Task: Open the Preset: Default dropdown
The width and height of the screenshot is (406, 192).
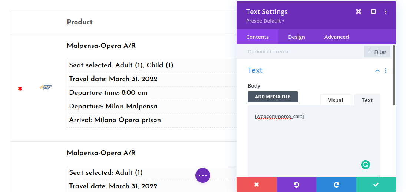Action: pyautogui.click(x=265, y=21)
